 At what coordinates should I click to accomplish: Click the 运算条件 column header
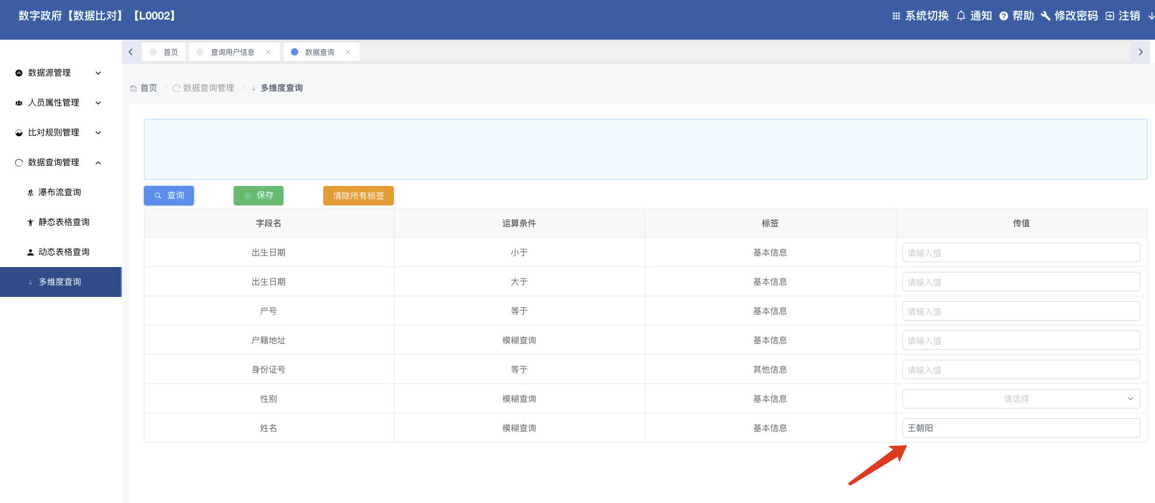pyautogui.click(x=520, y=223)
